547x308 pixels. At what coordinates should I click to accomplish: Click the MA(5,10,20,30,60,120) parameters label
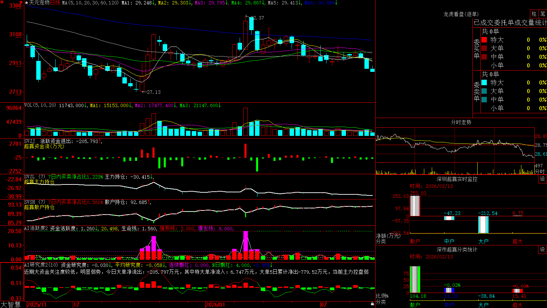90,3
